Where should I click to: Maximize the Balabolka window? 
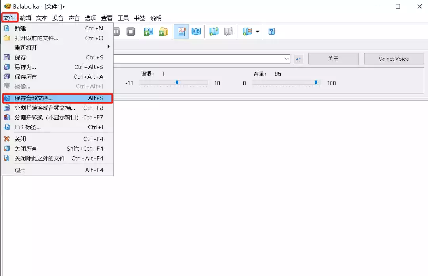(x=398, y=6)
